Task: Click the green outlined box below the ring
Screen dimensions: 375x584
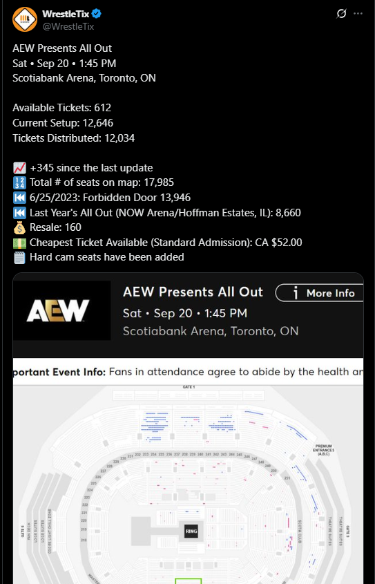Action: click(x=189, y=581)
